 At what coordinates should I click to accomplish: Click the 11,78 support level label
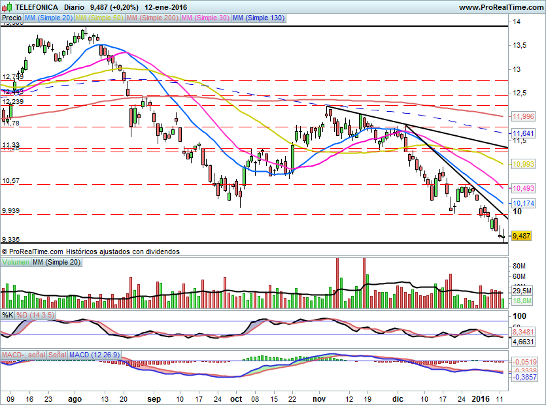11,123
